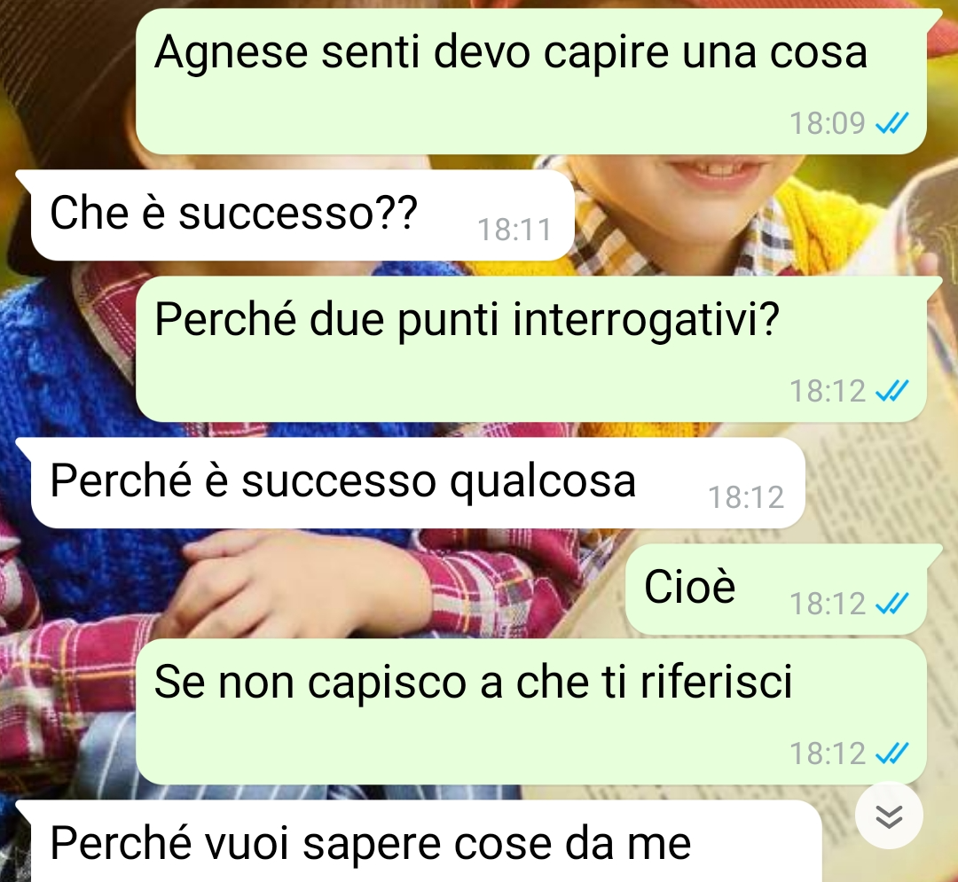Tap read ticks on 'Perché due punti interrogativi?'

[x=892, y=391]
